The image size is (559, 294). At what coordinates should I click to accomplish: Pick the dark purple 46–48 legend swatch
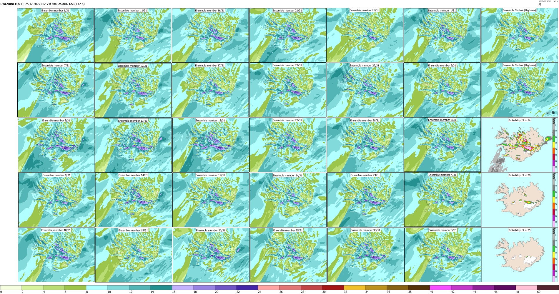click(505, 288)
